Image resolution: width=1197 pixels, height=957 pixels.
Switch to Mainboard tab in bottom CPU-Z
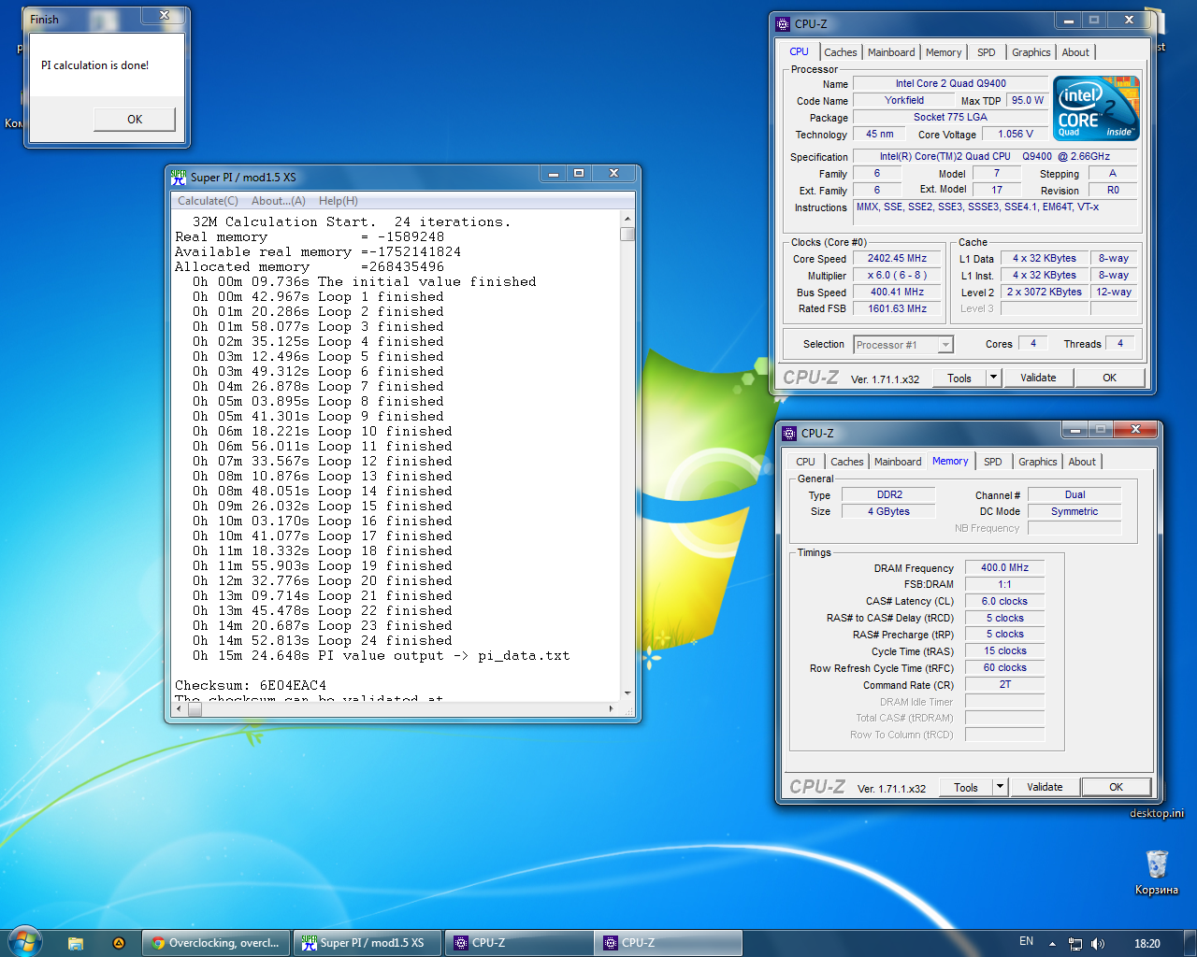pos(898,462)
